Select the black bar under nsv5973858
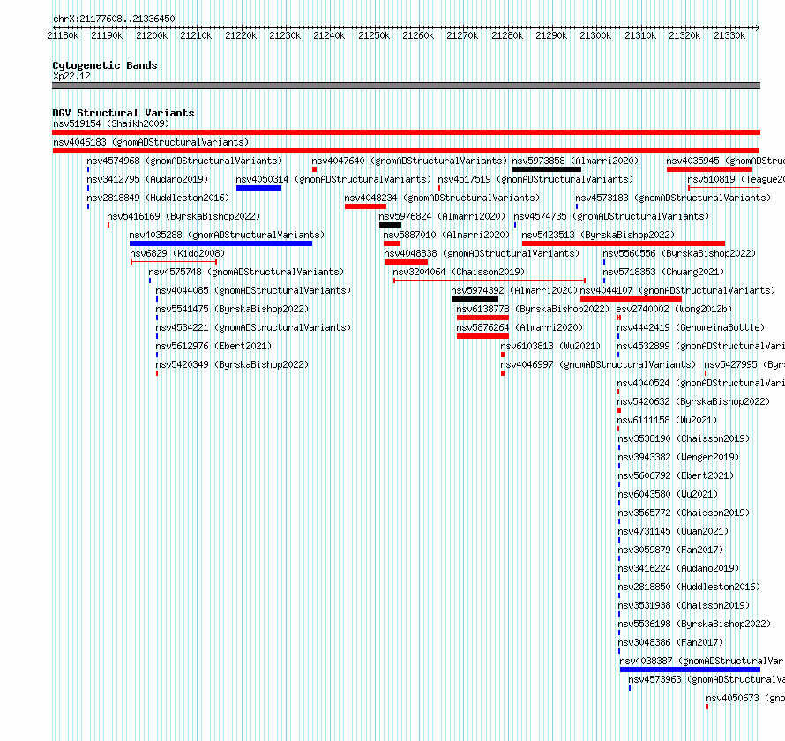This screenshot has width=785, height=741. (547, 169)
